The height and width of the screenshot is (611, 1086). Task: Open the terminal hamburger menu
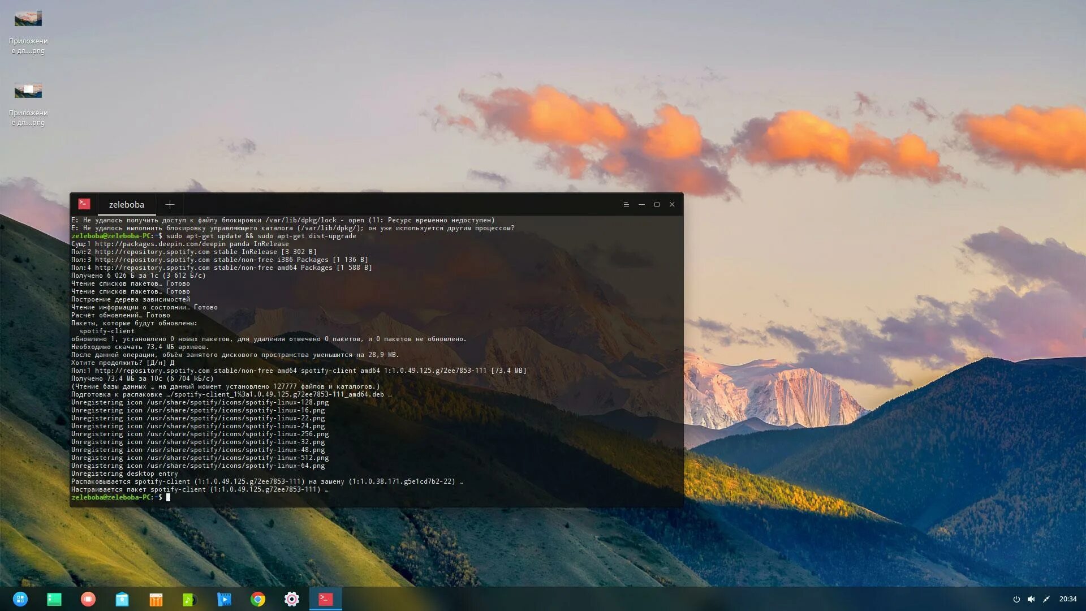pyautogui.click(x=626, y=205)
